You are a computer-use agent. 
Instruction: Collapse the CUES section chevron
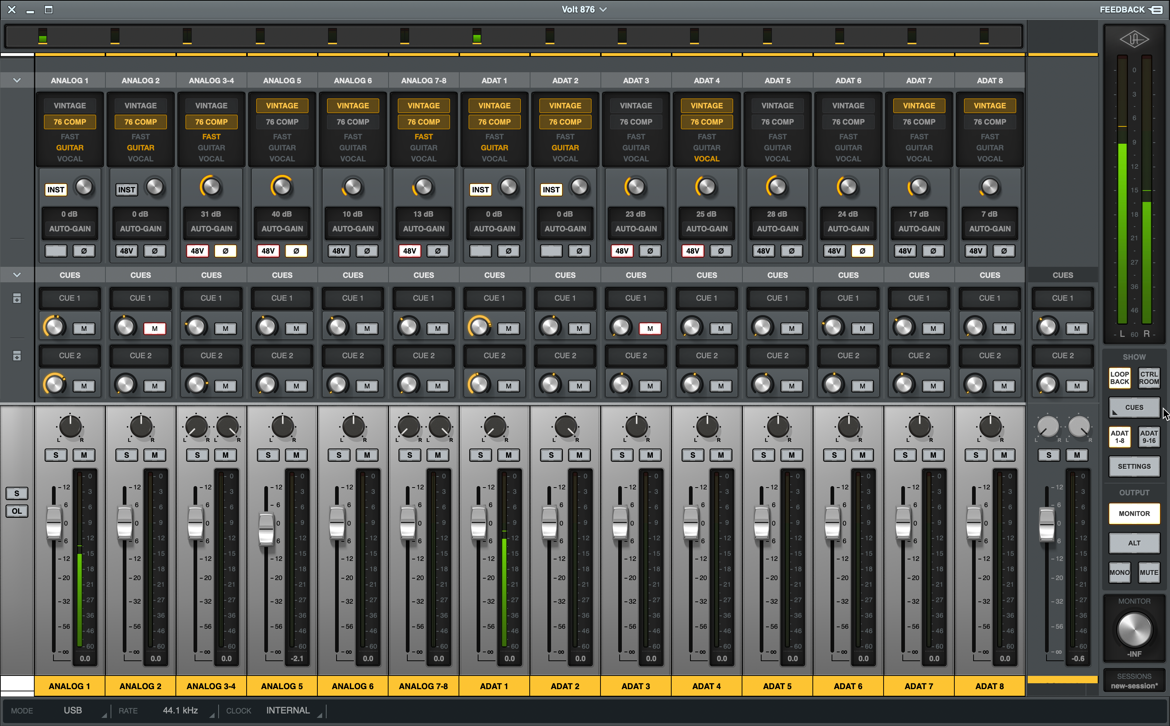17,275
